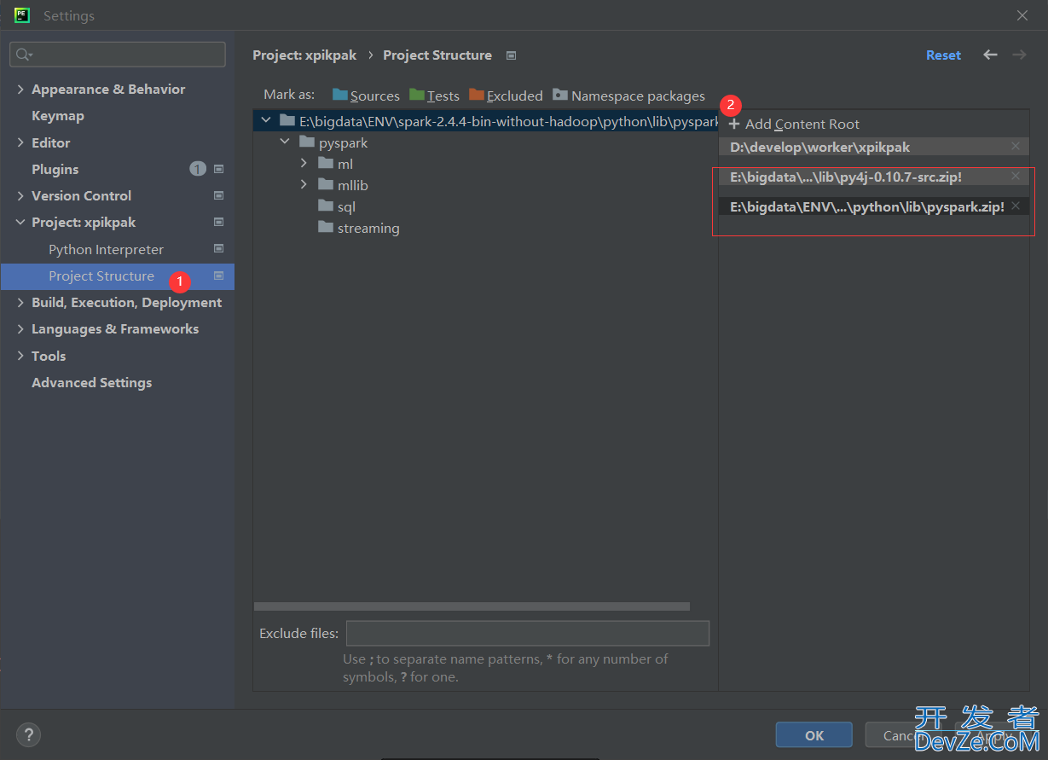The width and height of the screenshot is (1048, 760).
Task: Expand Build, Execution, Deployment section
Action: [20, 302]
